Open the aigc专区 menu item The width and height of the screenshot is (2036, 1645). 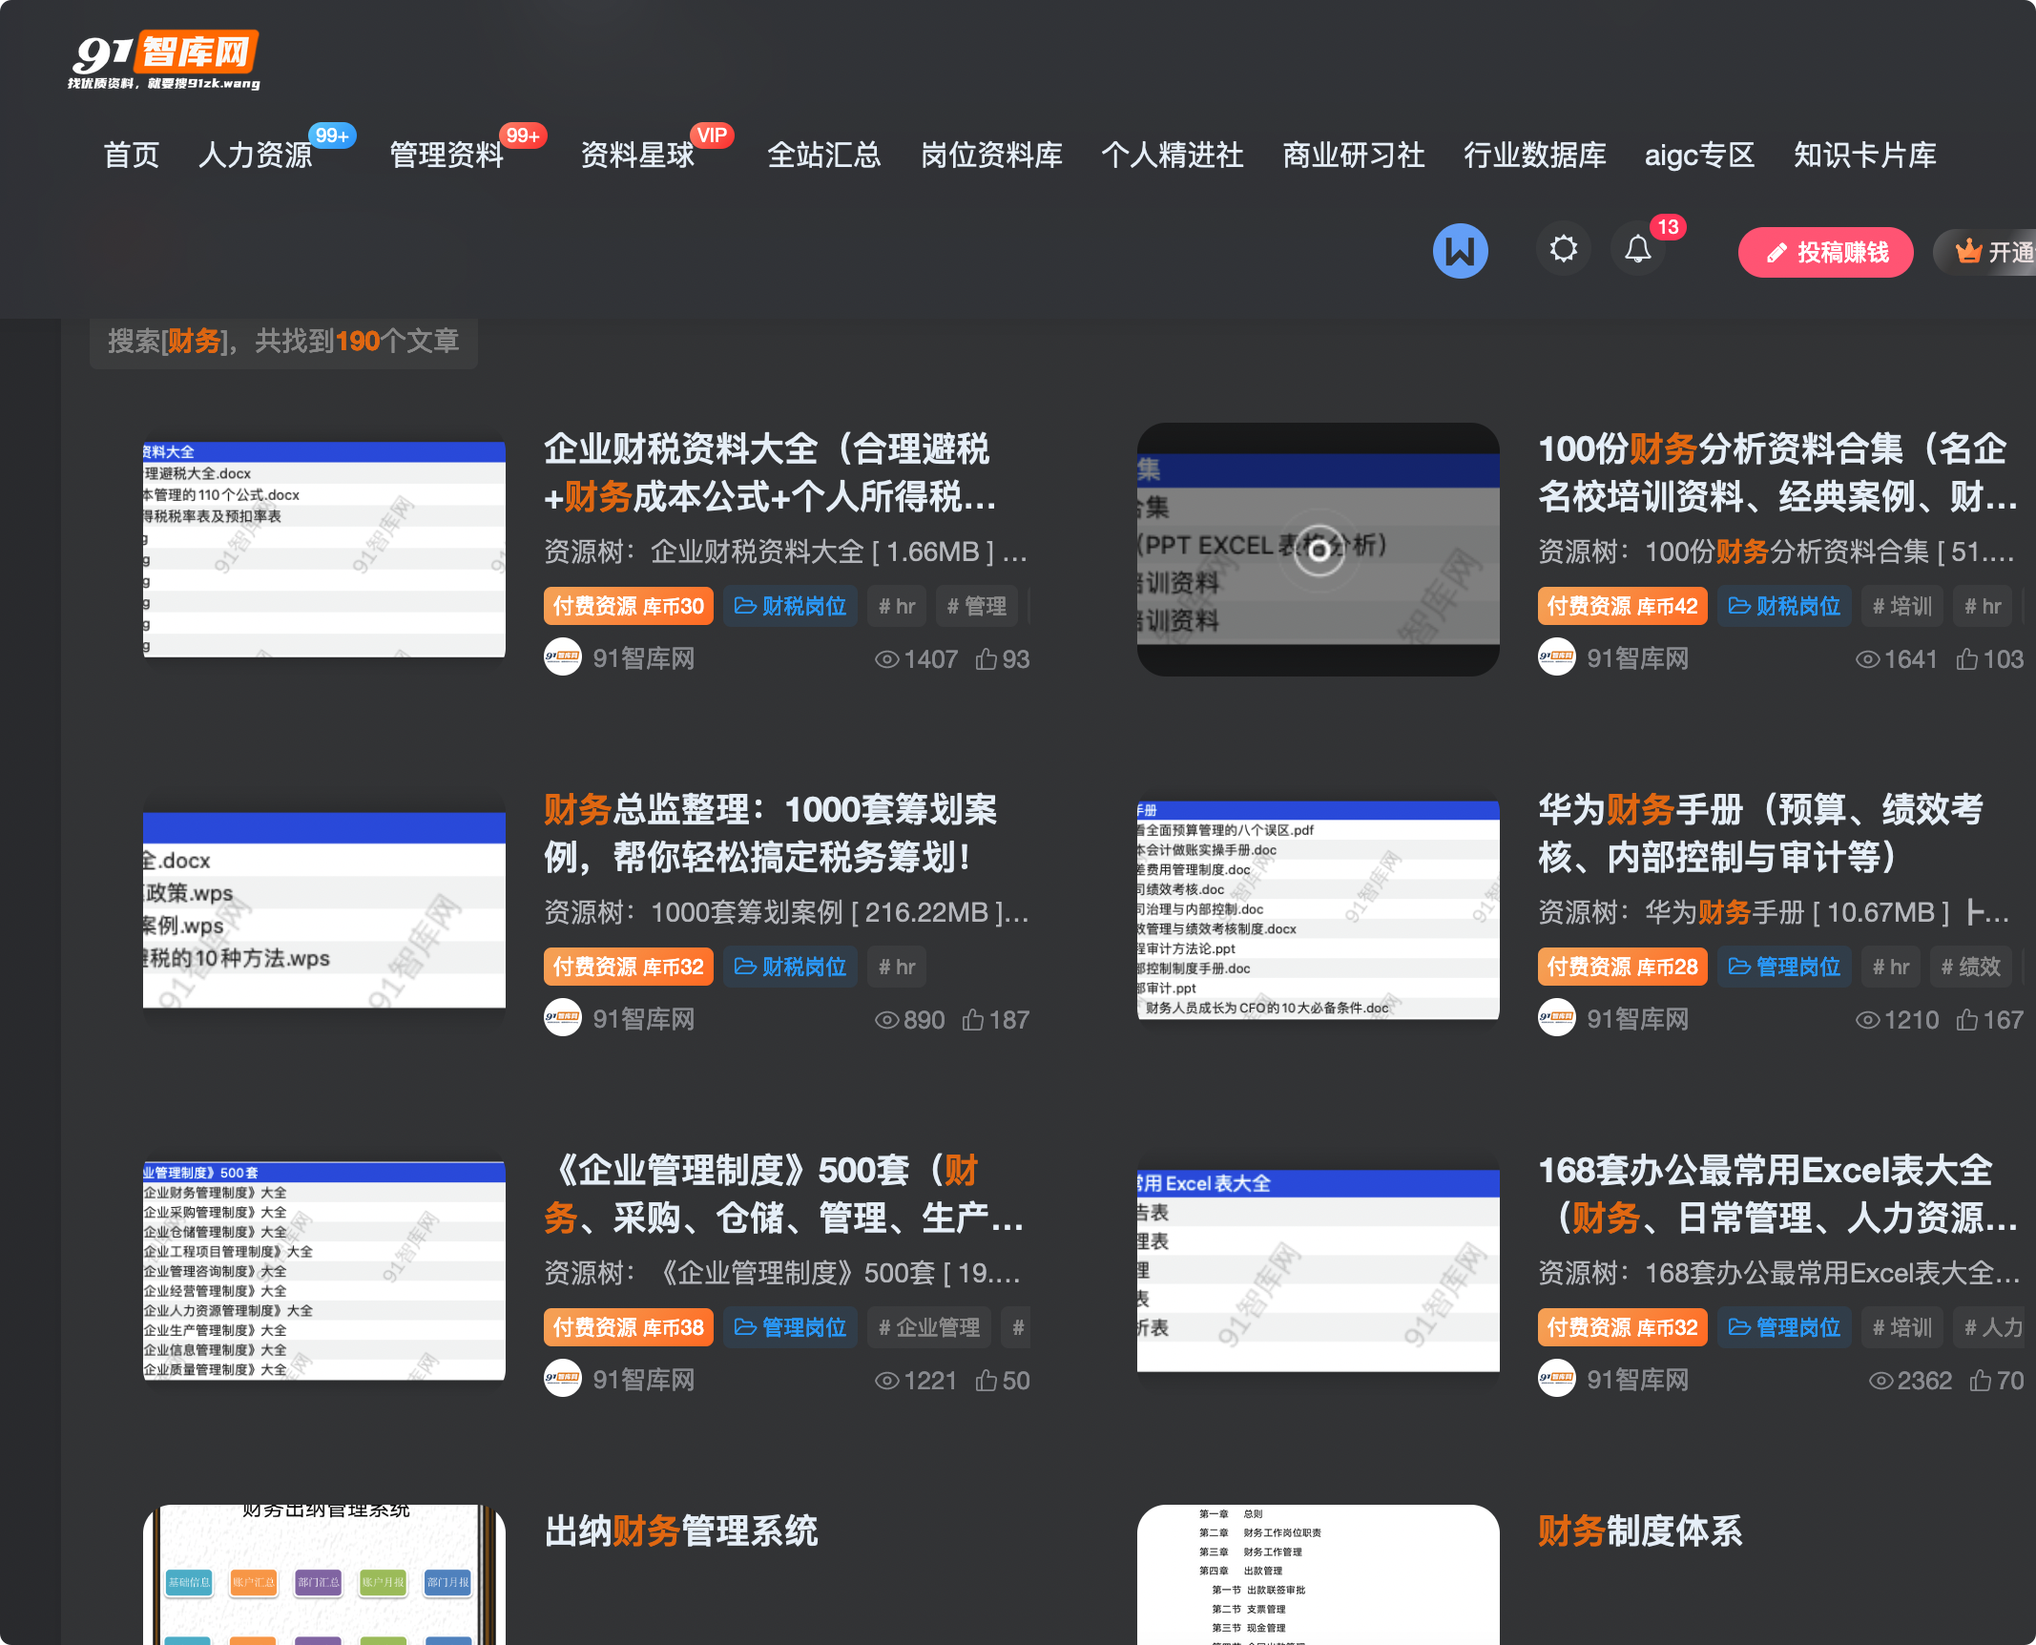pyautogui.click(x=1699, y=156)
